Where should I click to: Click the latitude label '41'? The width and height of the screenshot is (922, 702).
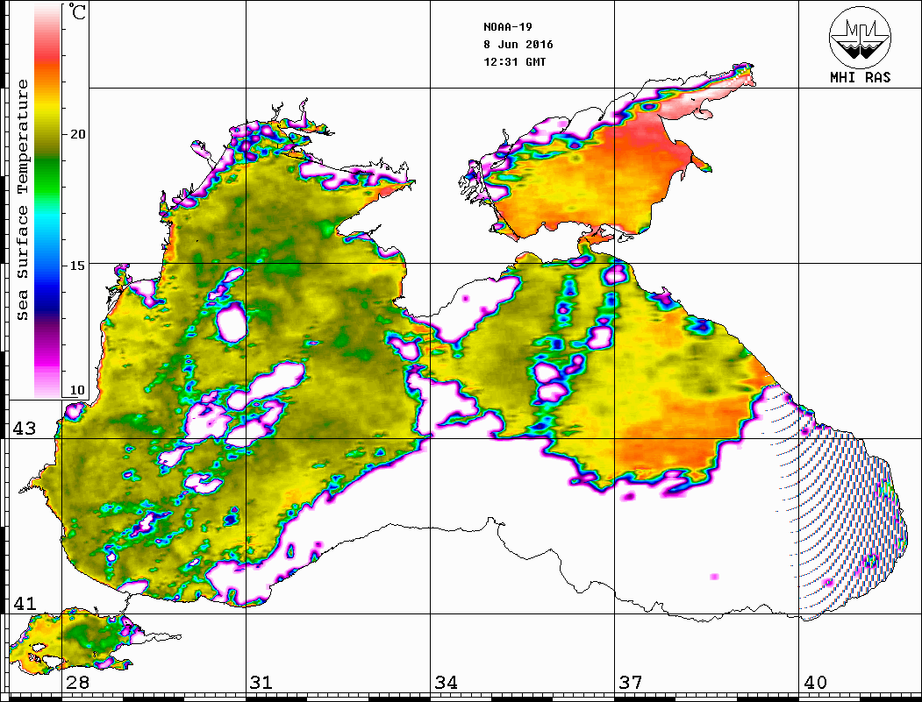pos(24,603)
